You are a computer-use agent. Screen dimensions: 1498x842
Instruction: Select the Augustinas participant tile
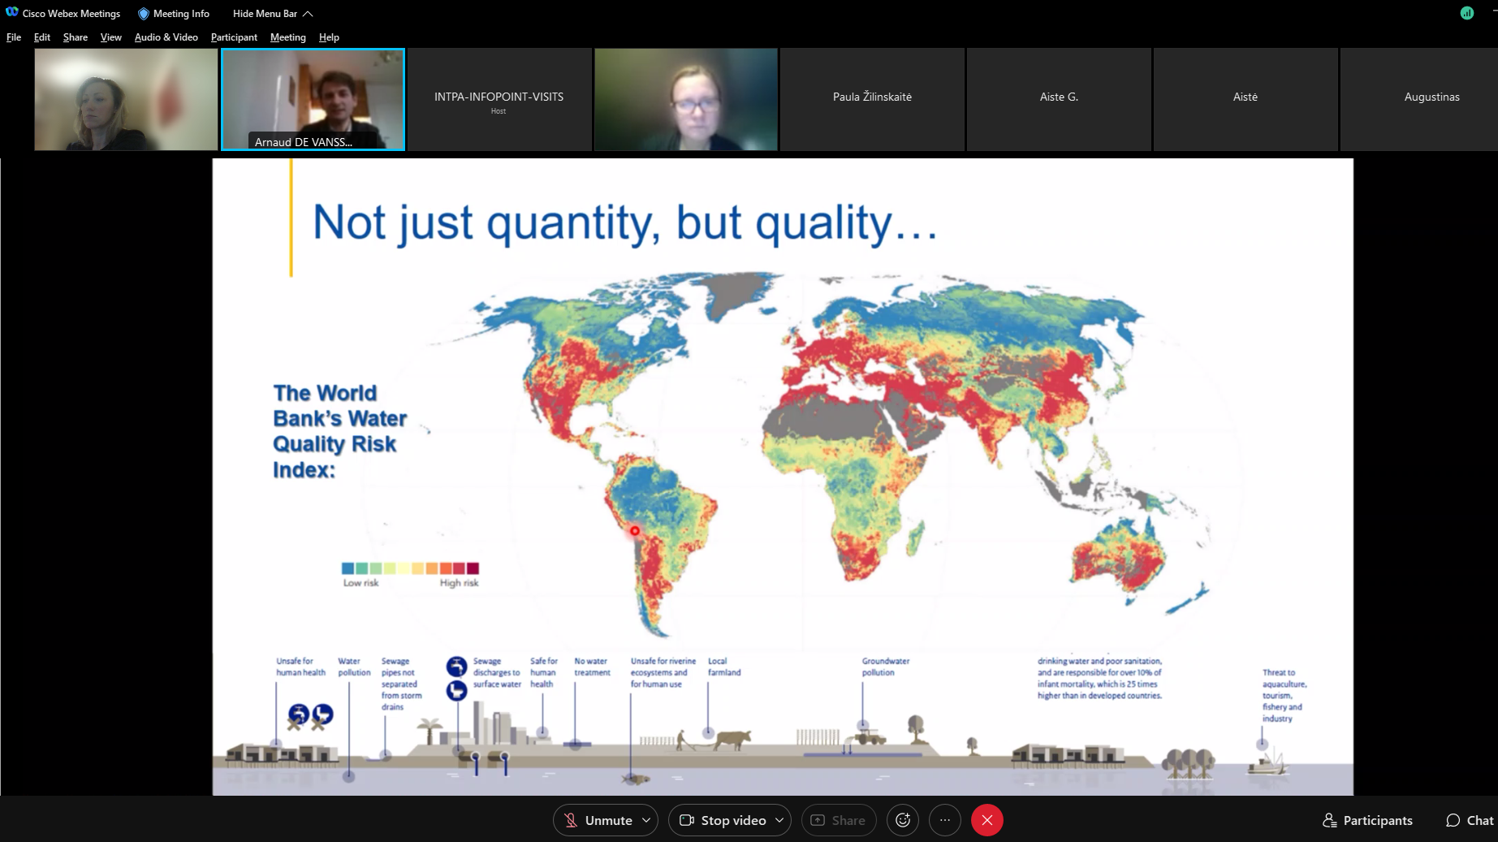(1419, 99)
